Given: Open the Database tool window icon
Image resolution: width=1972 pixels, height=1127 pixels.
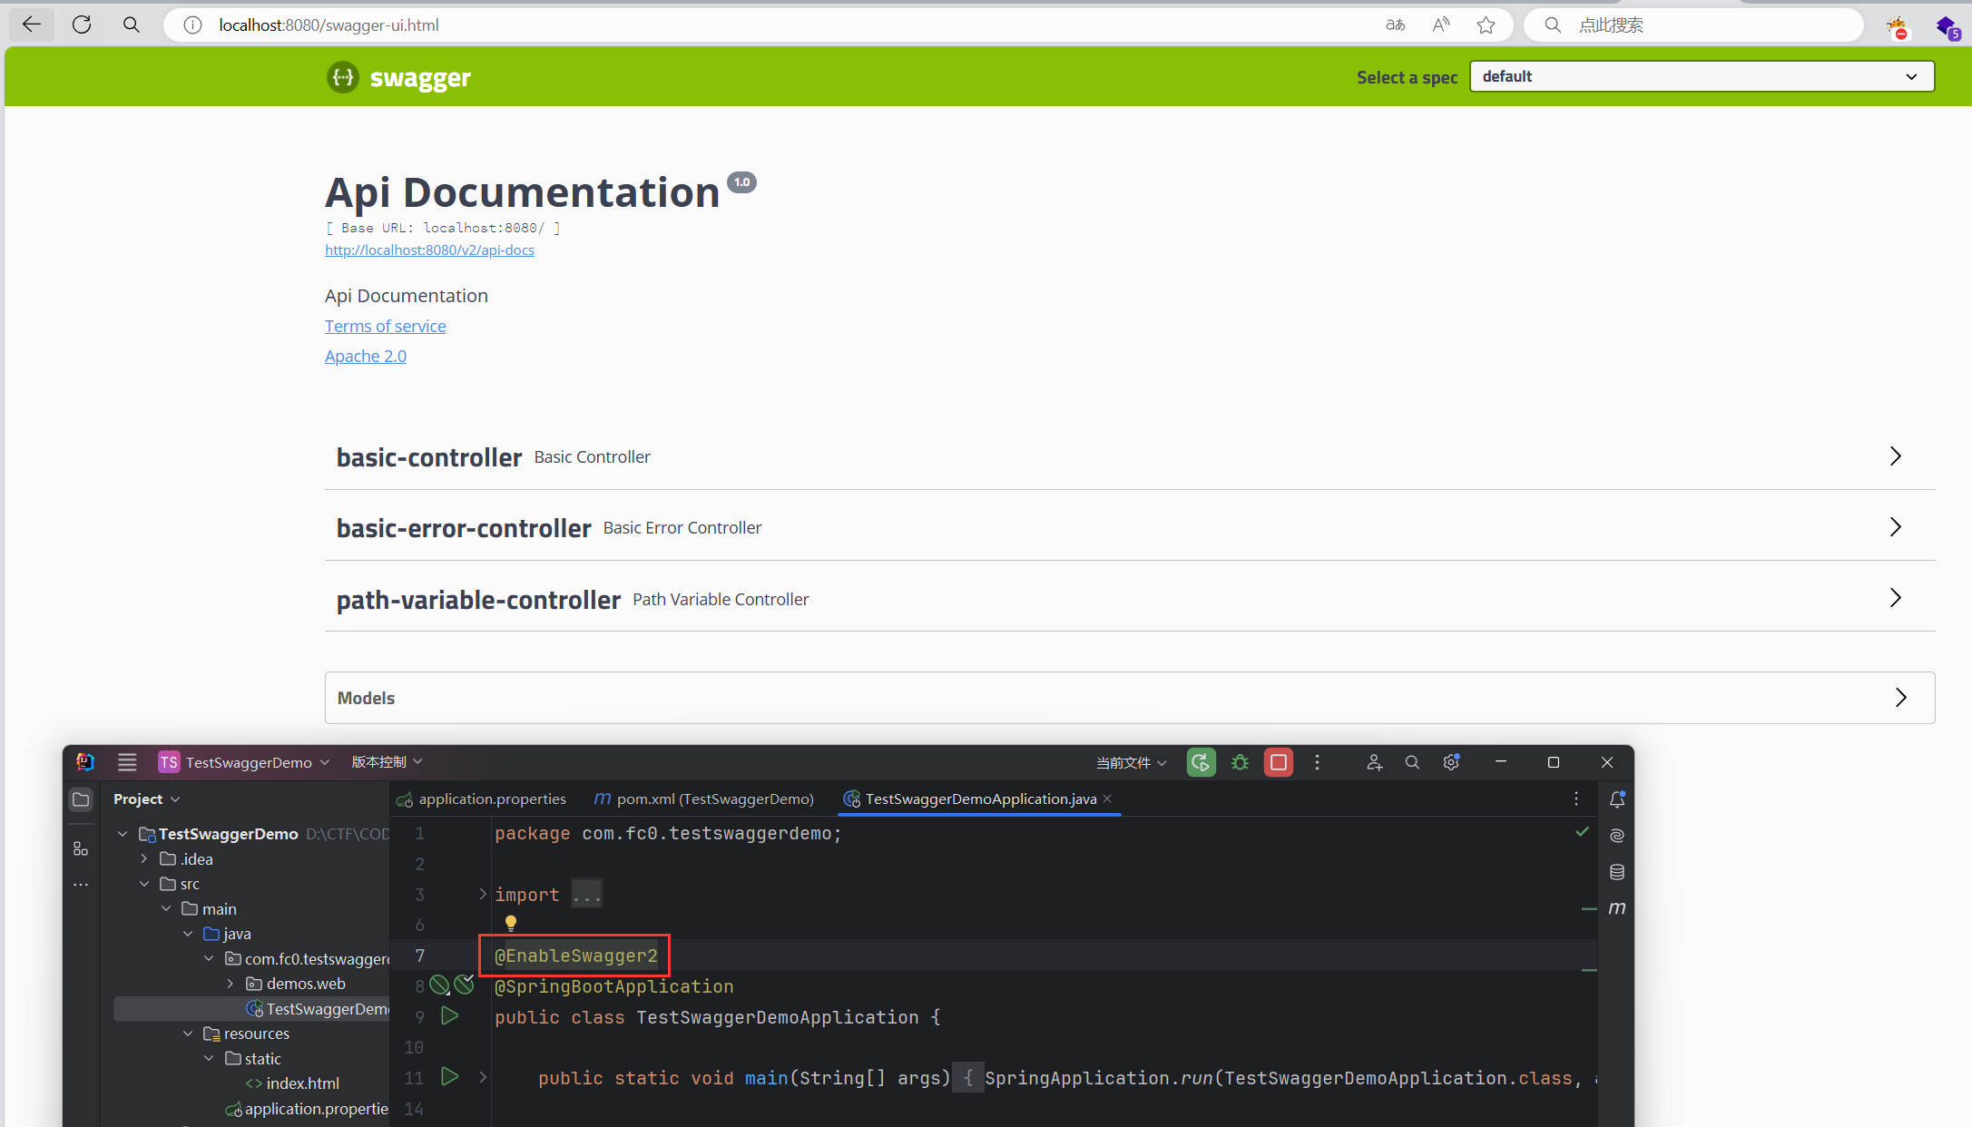Looking at the screenshot, I should [1617, 872].
